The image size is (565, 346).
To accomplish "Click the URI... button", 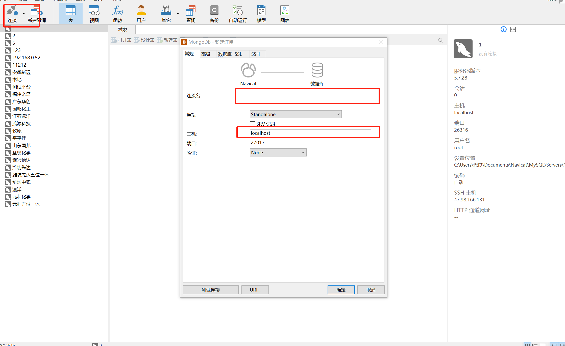I will point(255,290).
